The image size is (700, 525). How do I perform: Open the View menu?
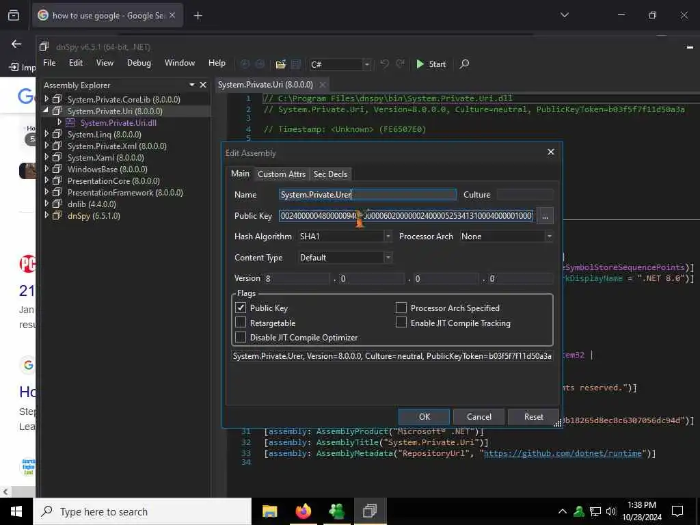105,62
